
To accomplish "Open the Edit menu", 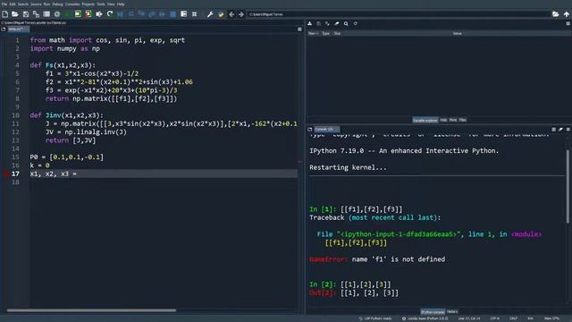I will [x=13, y=4].
